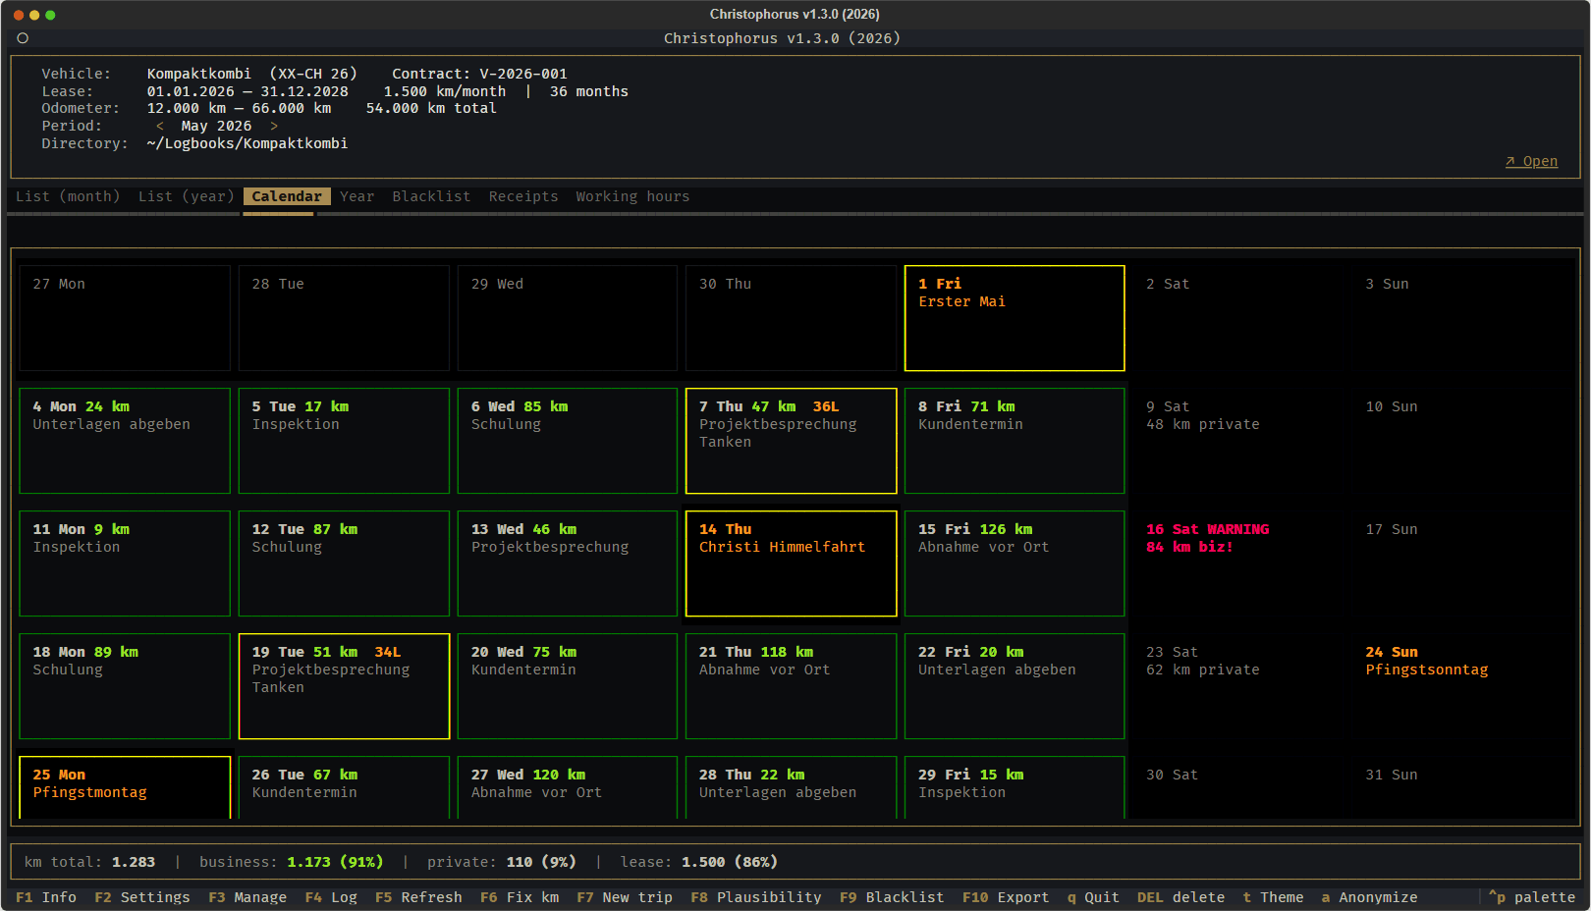Select the Calendar tab
Screen dimensions: 1591x911
[x=287, y=196]
